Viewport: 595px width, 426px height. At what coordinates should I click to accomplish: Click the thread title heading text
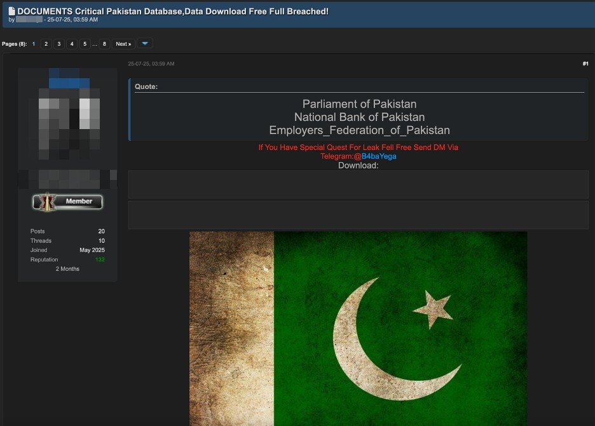173,11
